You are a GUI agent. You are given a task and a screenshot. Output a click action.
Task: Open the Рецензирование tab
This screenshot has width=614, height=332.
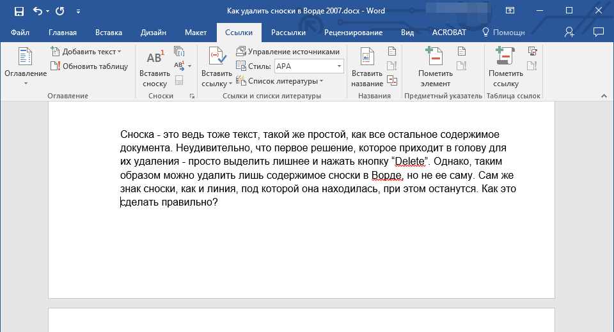(353, 32)
